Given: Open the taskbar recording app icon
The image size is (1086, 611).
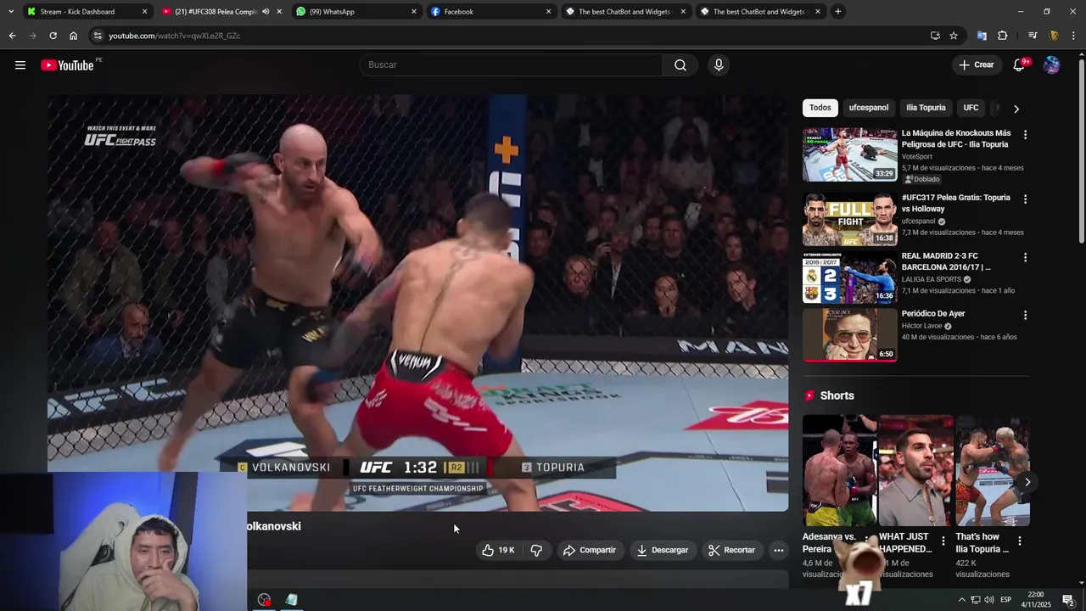Looking at the screenshot, I should click(x=265, y=600).
